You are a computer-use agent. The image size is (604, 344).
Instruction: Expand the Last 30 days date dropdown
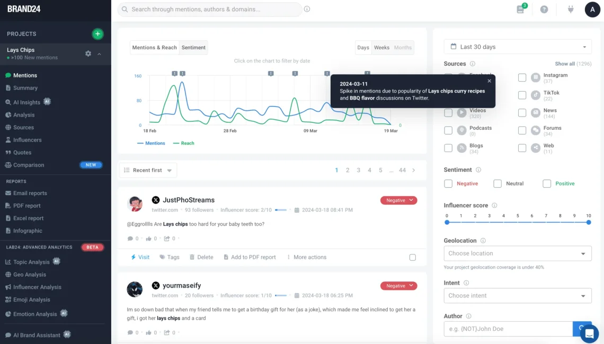518,47
